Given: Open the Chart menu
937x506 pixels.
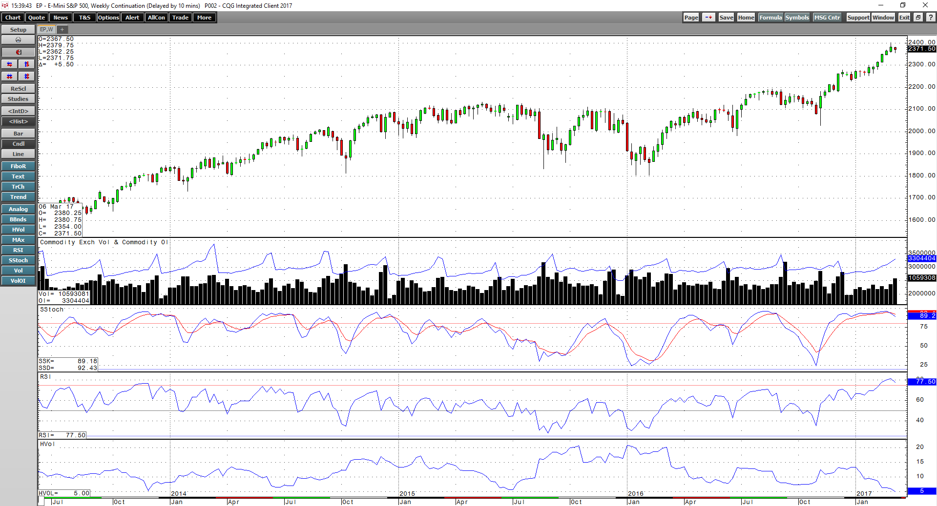Looking at the screenshot, I should click(x=13, y=18).
